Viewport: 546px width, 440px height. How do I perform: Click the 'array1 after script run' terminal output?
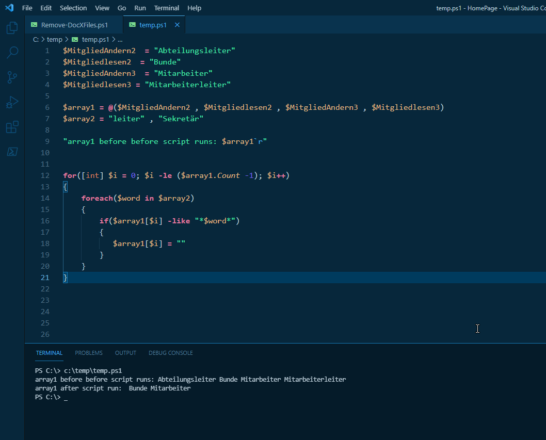tap(113, 388)
